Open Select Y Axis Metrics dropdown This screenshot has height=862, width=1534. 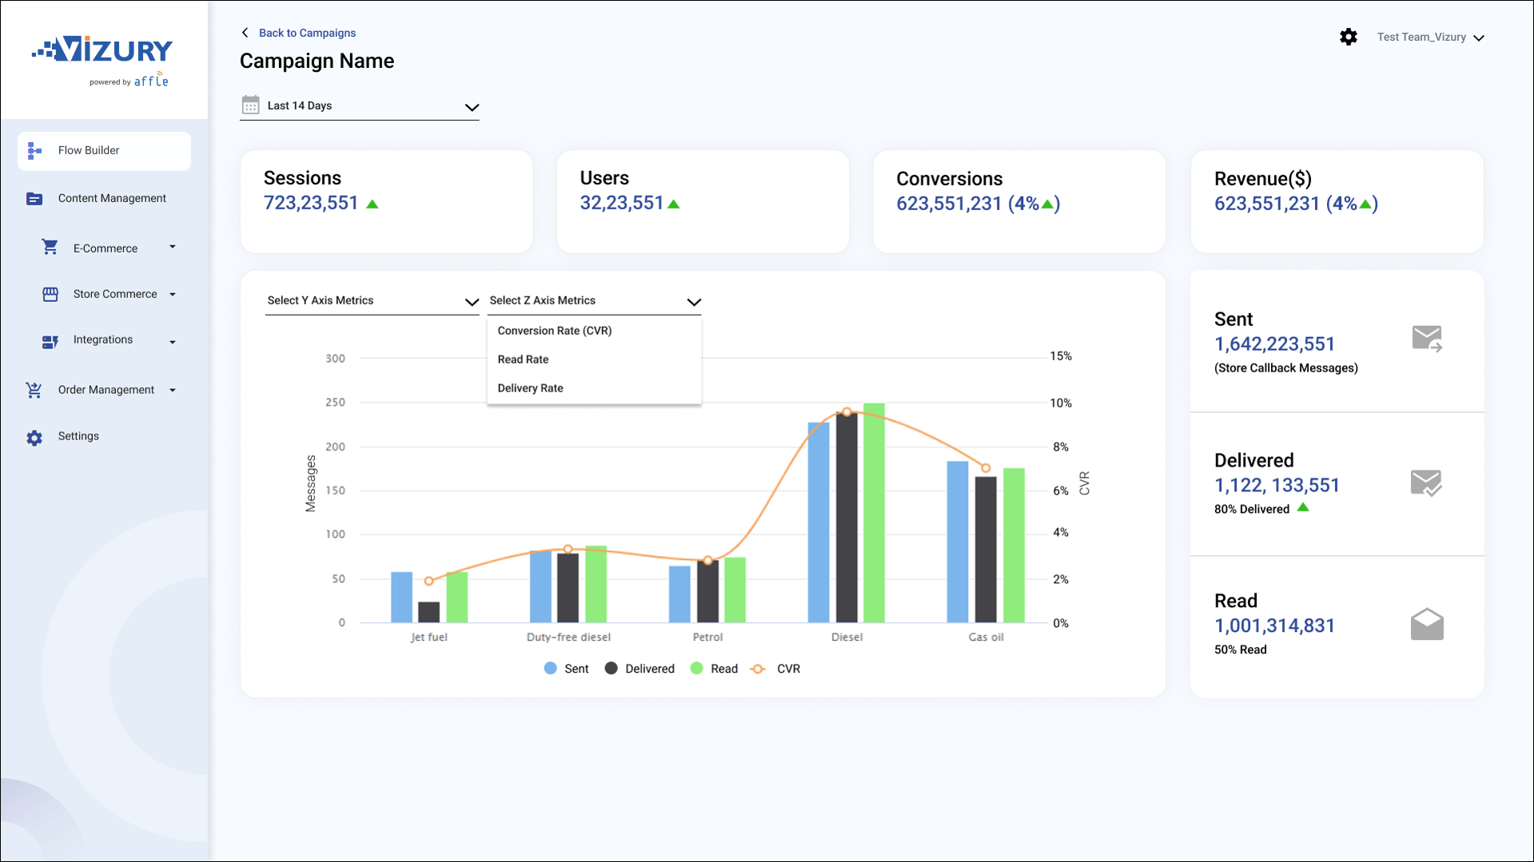pos(373,301)
